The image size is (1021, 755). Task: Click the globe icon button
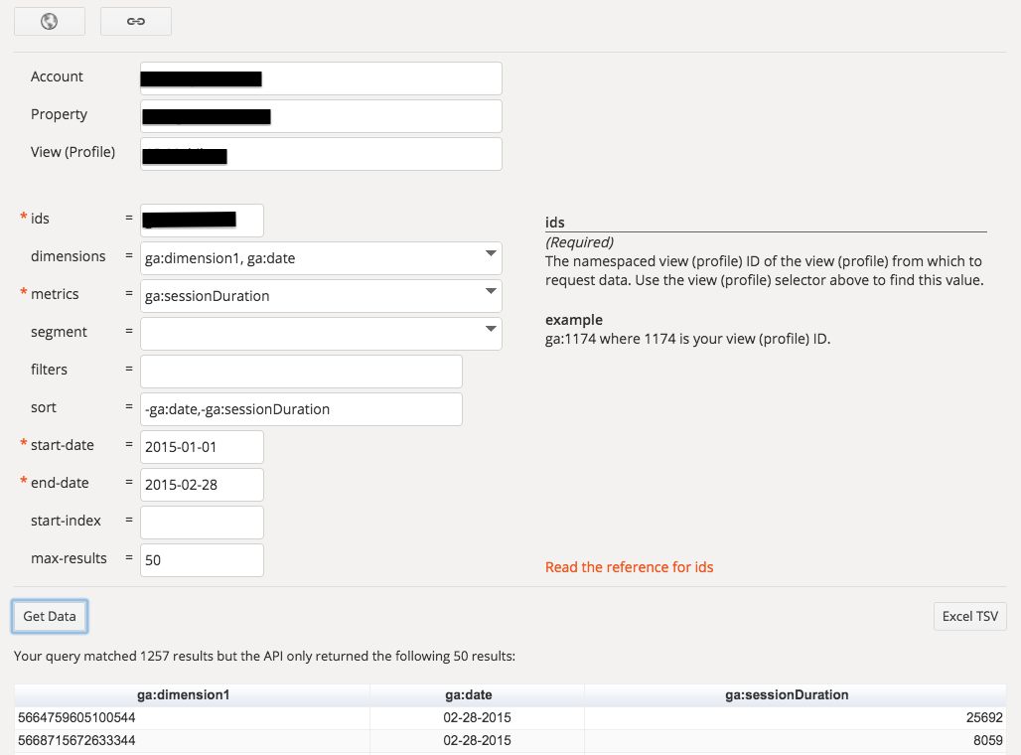click(49, 22)
